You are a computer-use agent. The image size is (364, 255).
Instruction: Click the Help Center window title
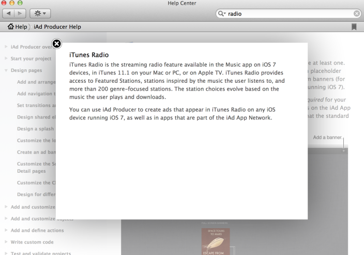[x=182, y=3]
